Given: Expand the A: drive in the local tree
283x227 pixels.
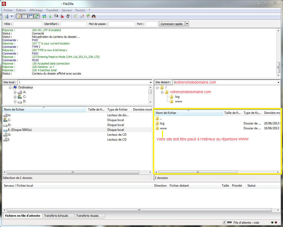Looking at the screenshot, I should [15, 92].
